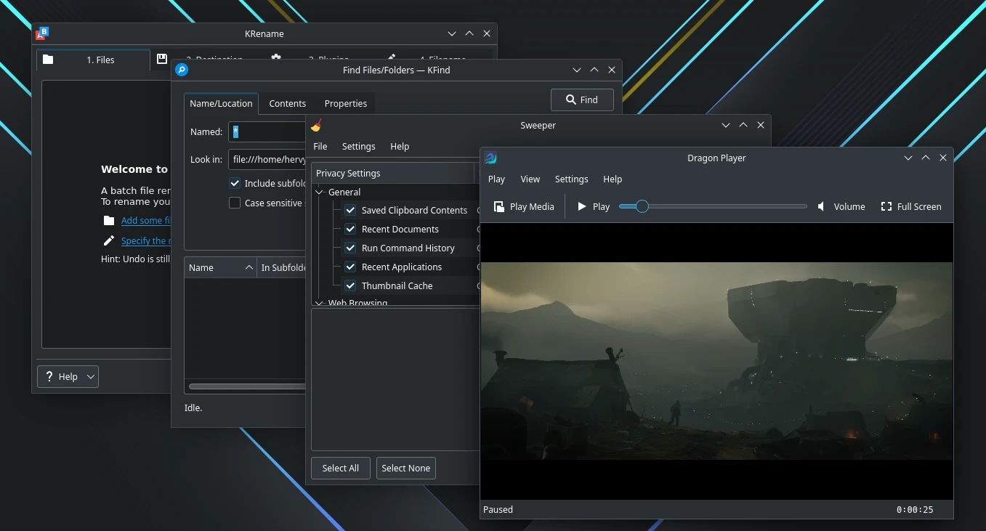Image resolution: width=986 pixels, height=531 pixels.
Task: Switch to the Contents tab in KFind
Action: point(288,103)
